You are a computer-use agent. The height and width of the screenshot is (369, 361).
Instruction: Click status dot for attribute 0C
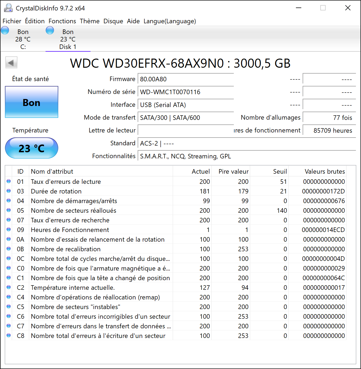(x=9, y=258)
